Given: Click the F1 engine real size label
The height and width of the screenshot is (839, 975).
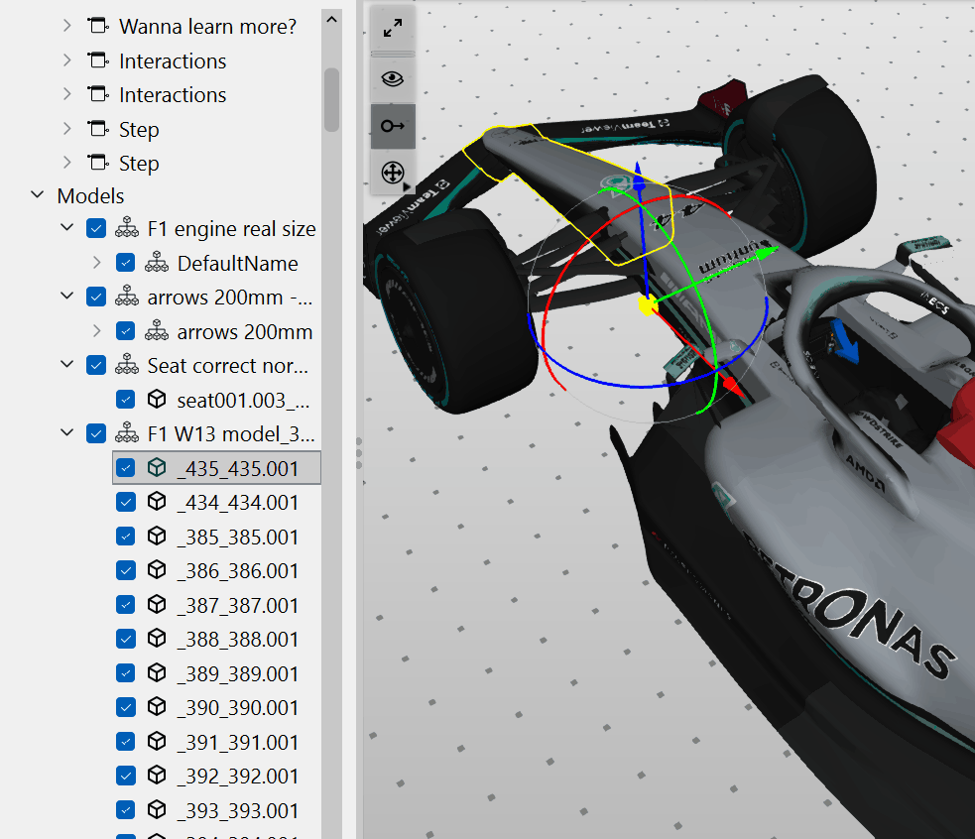Looking at the screenshot, I should (231, 229).
